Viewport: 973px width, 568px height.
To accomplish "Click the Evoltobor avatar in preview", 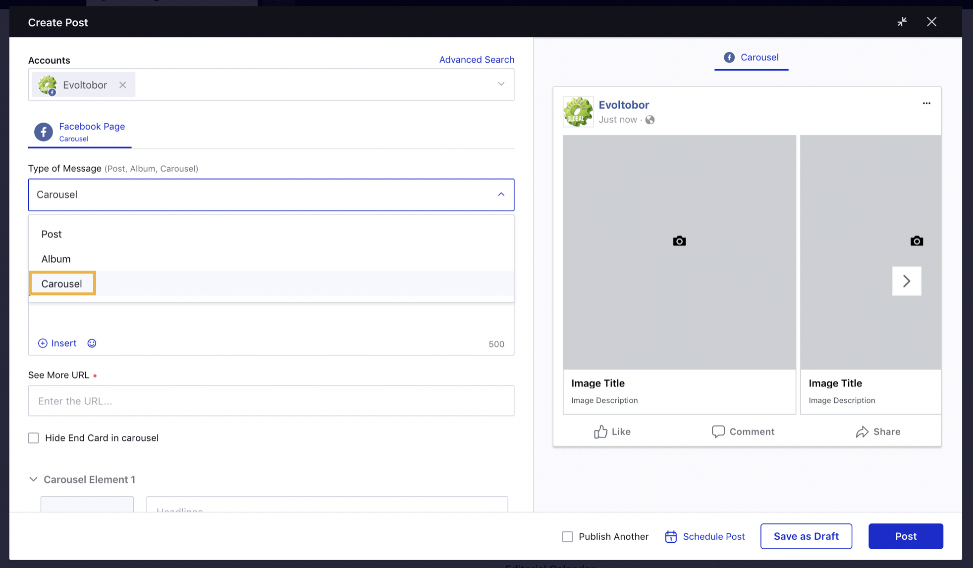I will (578, 111).
